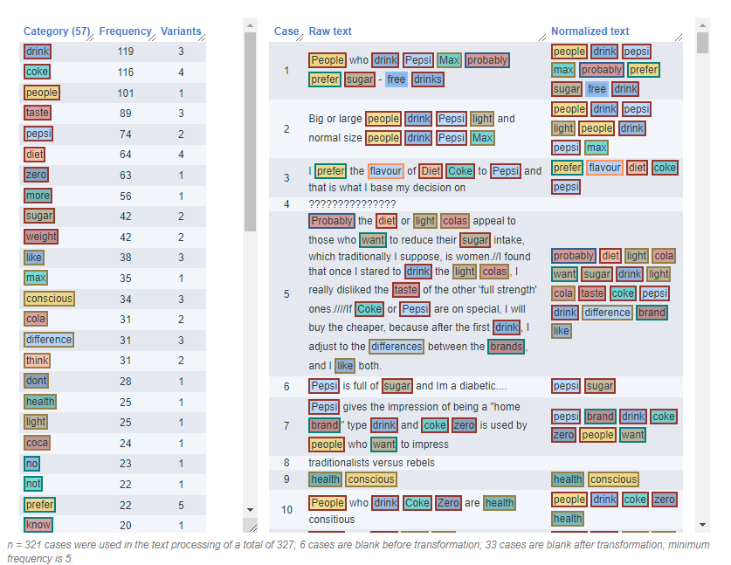Image resolution: width=731 pixels, height=565 pixels.
Task: Select the drink category tag
Action: tap(37, 52)
